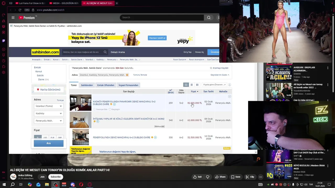Open the workspaces icon left of tabs

click(11, 3)
